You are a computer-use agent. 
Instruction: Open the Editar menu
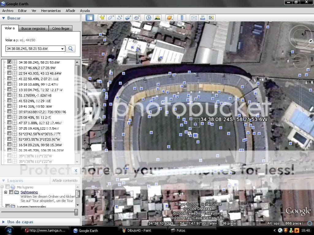pyautogui.click(x=22, y=11)
